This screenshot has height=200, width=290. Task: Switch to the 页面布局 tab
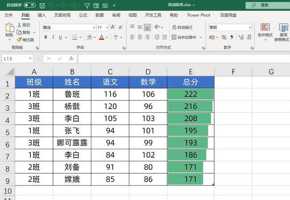click(x=62, y=15)
